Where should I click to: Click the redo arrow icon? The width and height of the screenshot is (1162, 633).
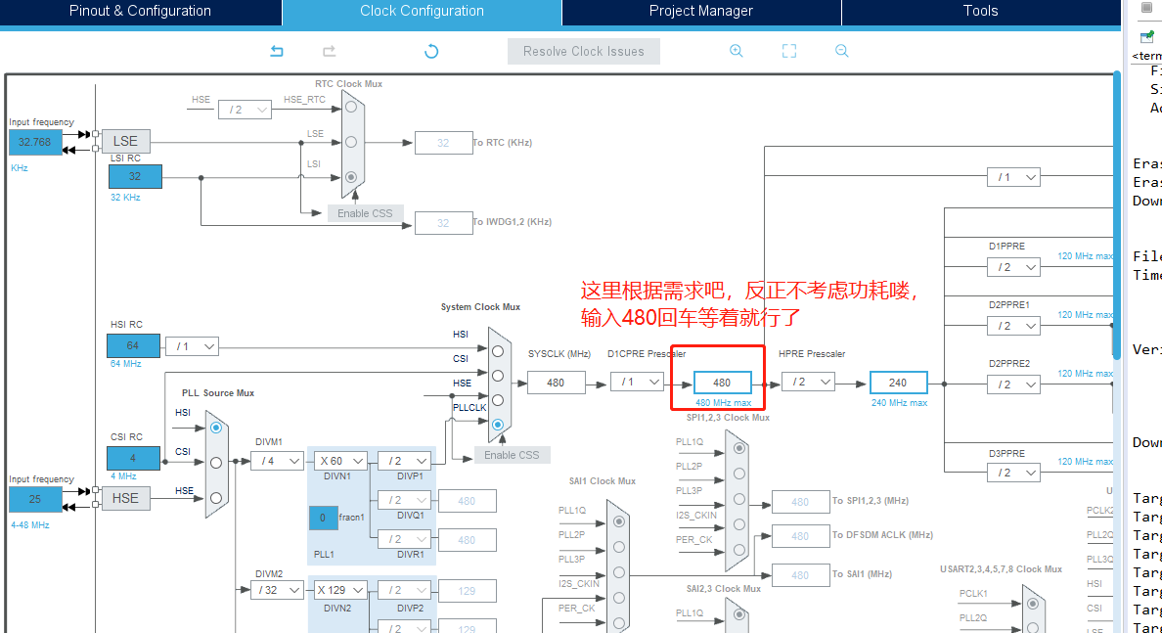coord(329,50)
